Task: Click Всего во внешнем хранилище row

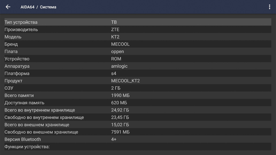Action: click(138, 125)
